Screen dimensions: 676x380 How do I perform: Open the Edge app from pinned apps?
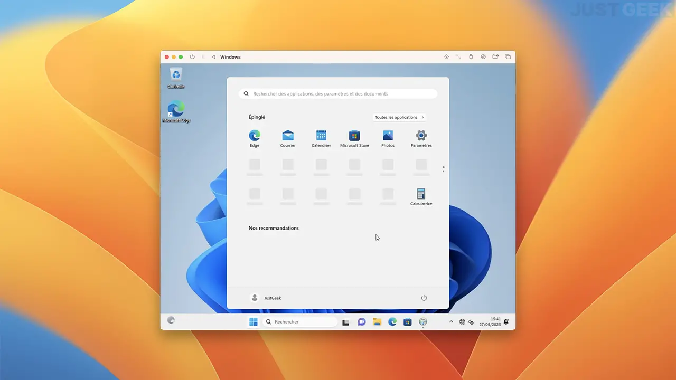click(x=255, y=138)
